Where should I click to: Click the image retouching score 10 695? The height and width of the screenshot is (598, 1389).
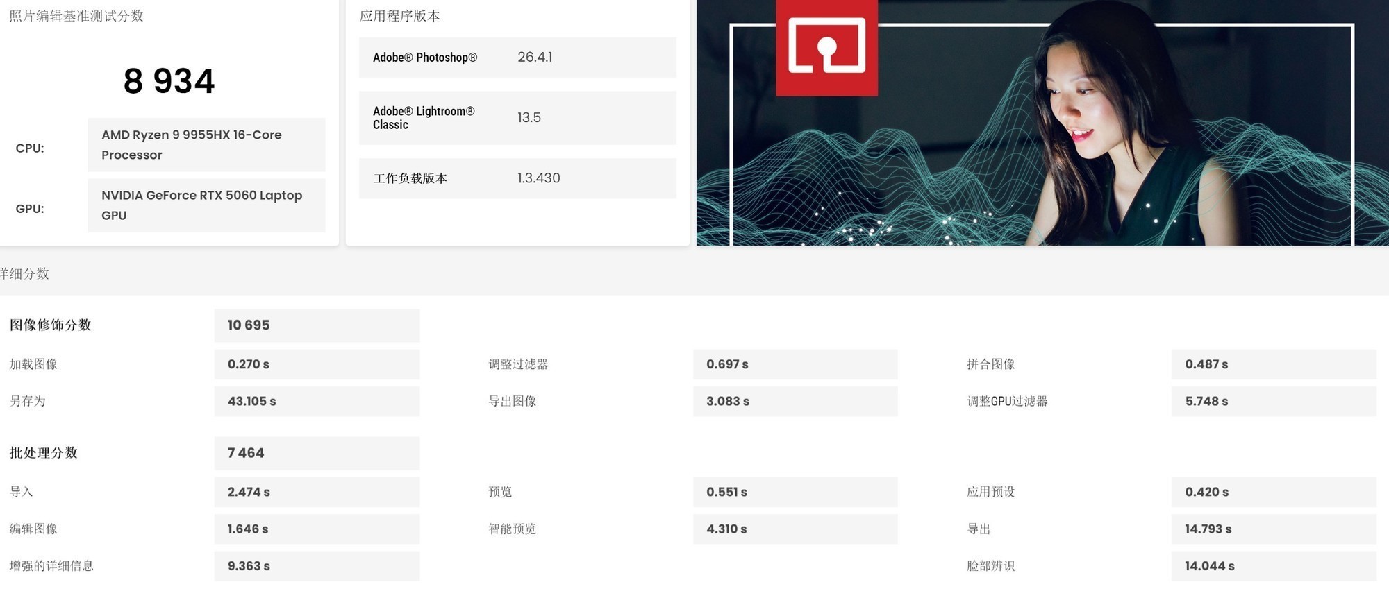[317, 325]
